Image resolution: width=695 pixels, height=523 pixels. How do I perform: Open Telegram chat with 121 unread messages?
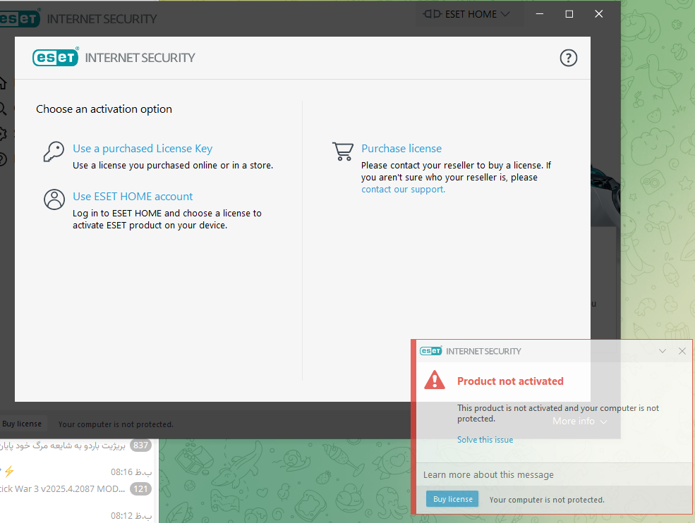tap(71, 488)
